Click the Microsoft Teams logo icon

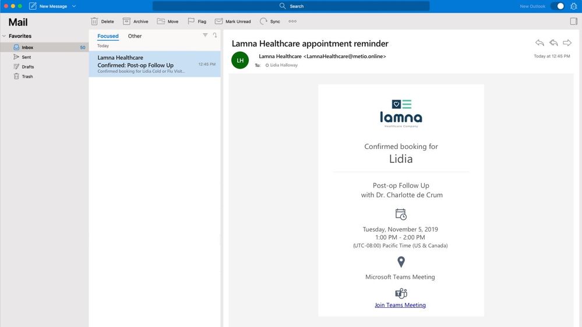(x=401, y=293)
